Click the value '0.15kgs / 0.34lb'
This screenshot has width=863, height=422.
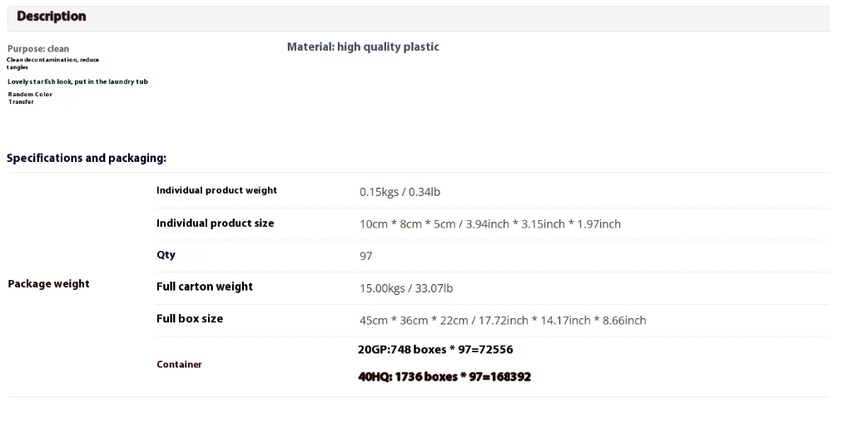pos(399,192)
